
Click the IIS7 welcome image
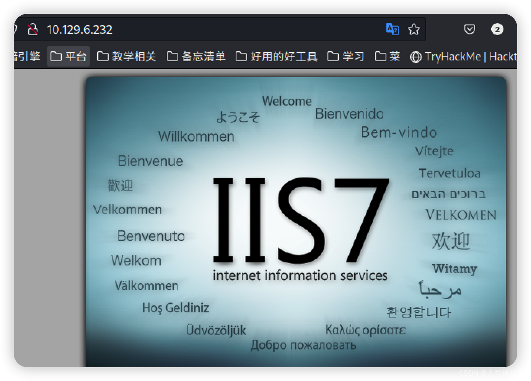(296, 222)
